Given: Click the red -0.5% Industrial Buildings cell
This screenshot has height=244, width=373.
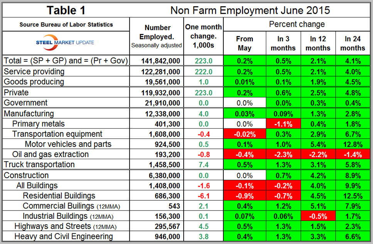Looking at the screenshot, I should (318, 216).
